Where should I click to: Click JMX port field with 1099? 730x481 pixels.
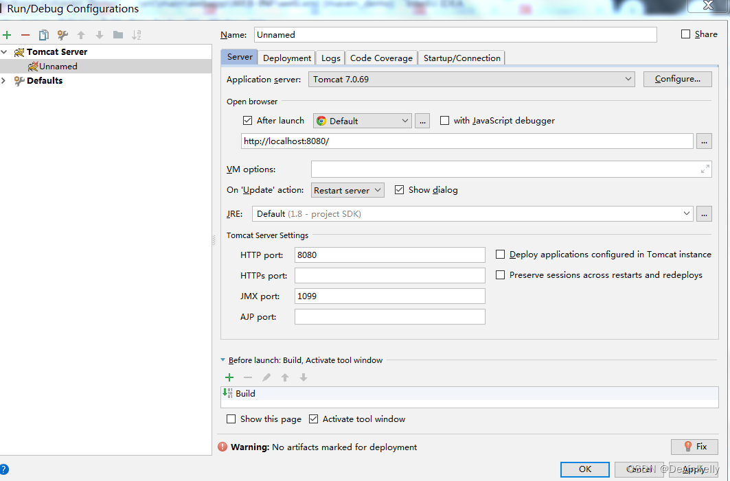[x=389, y=296]
